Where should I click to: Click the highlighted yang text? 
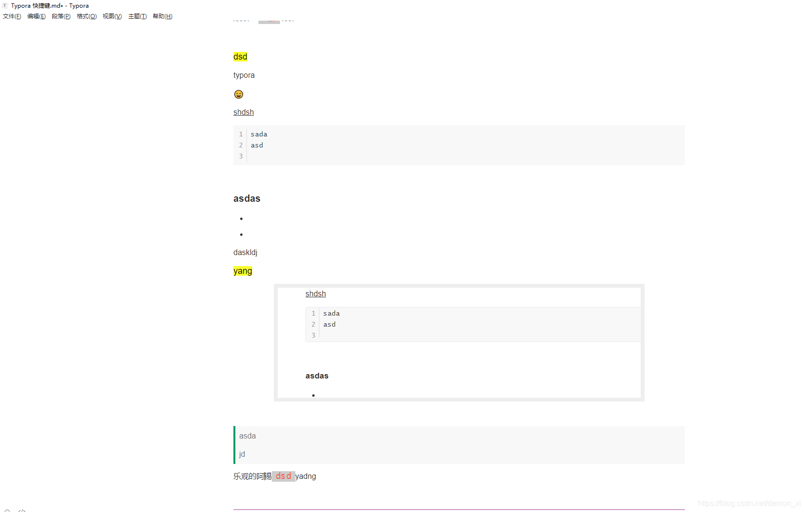pos(243,271)
